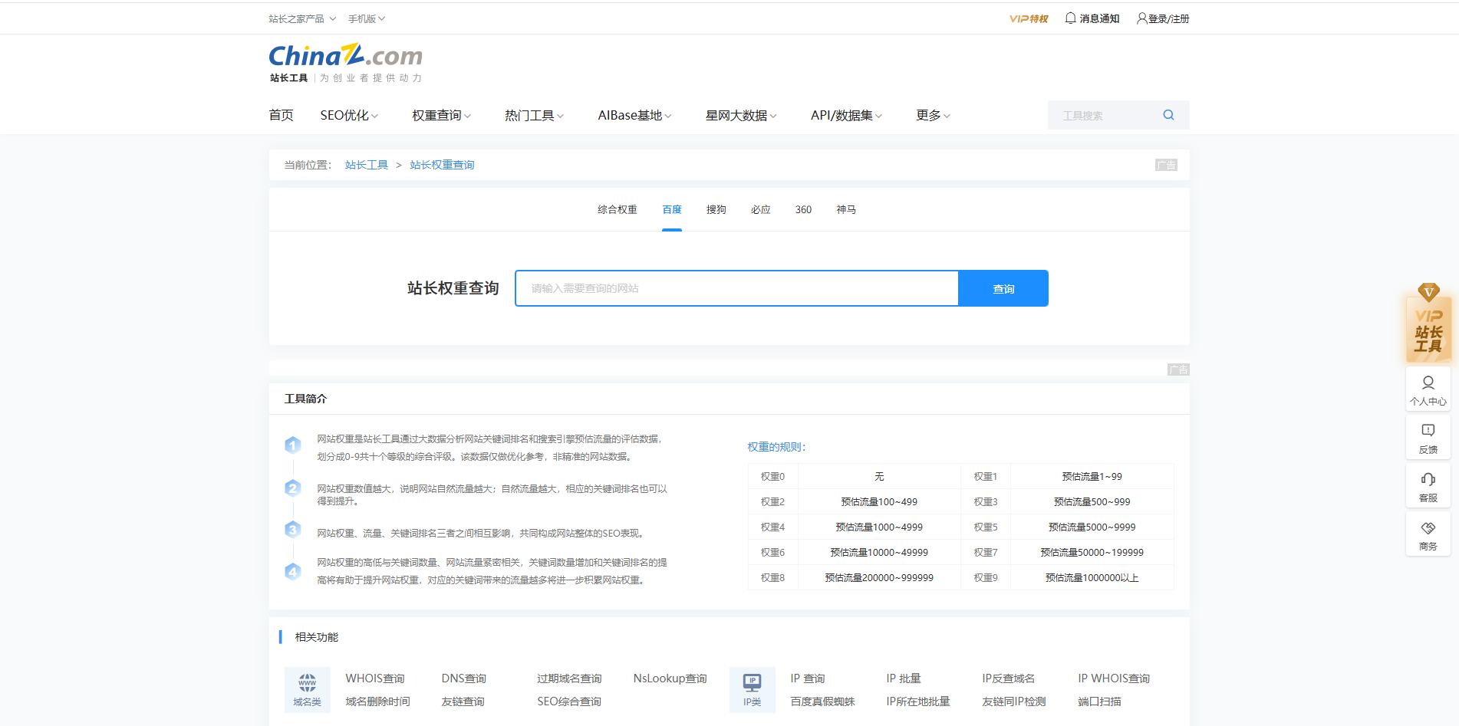
Task: Switch to the 搜狗 tab
Action: click(716, 209)
